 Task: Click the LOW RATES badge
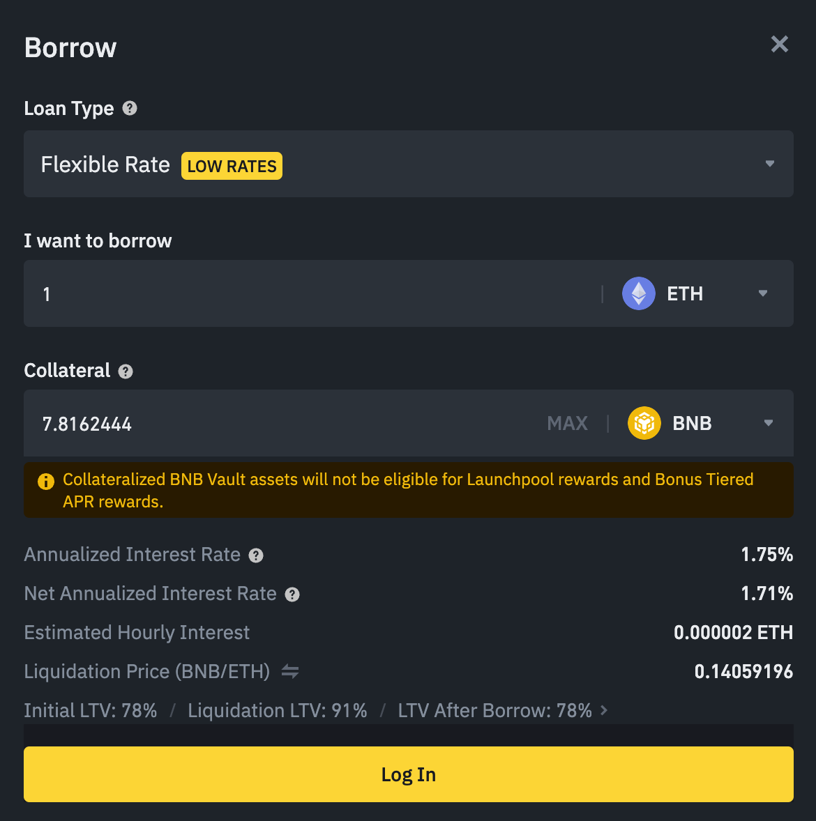[232, 166]
